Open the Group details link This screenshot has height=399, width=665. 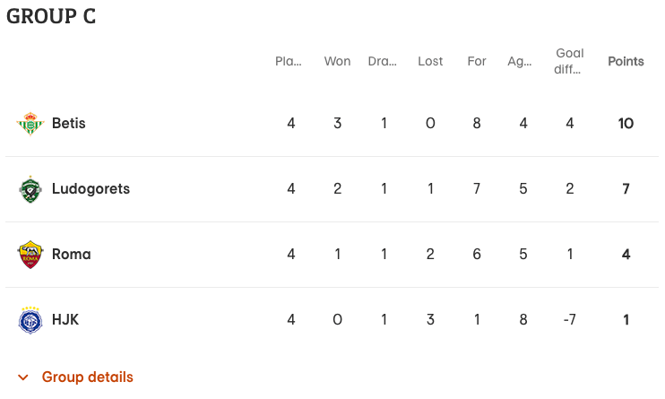click(87, 377)
